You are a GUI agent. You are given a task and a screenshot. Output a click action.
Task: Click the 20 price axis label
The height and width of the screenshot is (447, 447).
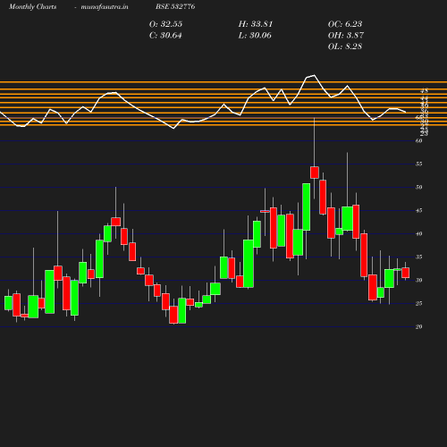418,326
